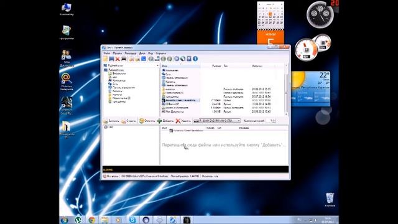Open the folder location dropdown above tree
The width and height of the screenshot is (398, 224).
[x=131, y=65]
